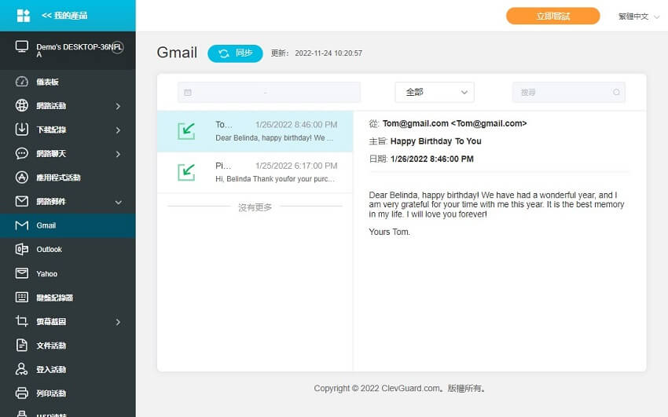The height and width of the screenshot is (417, 668).
Task: Click the file activity document icon
Action: (22, 345)
